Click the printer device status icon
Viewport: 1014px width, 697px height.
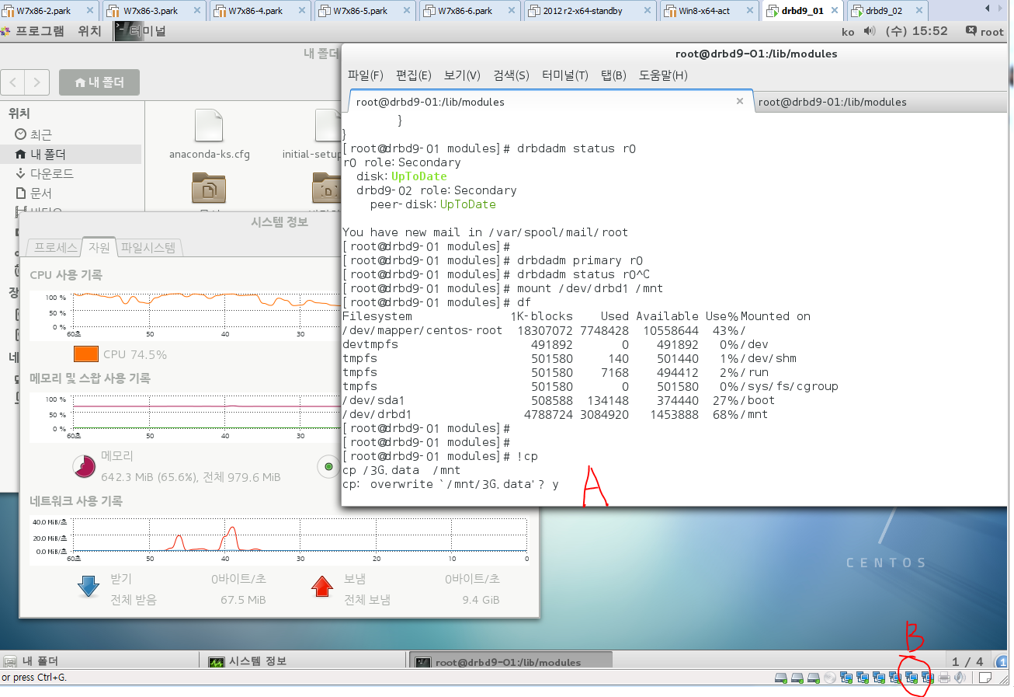(x=944, y=678)
